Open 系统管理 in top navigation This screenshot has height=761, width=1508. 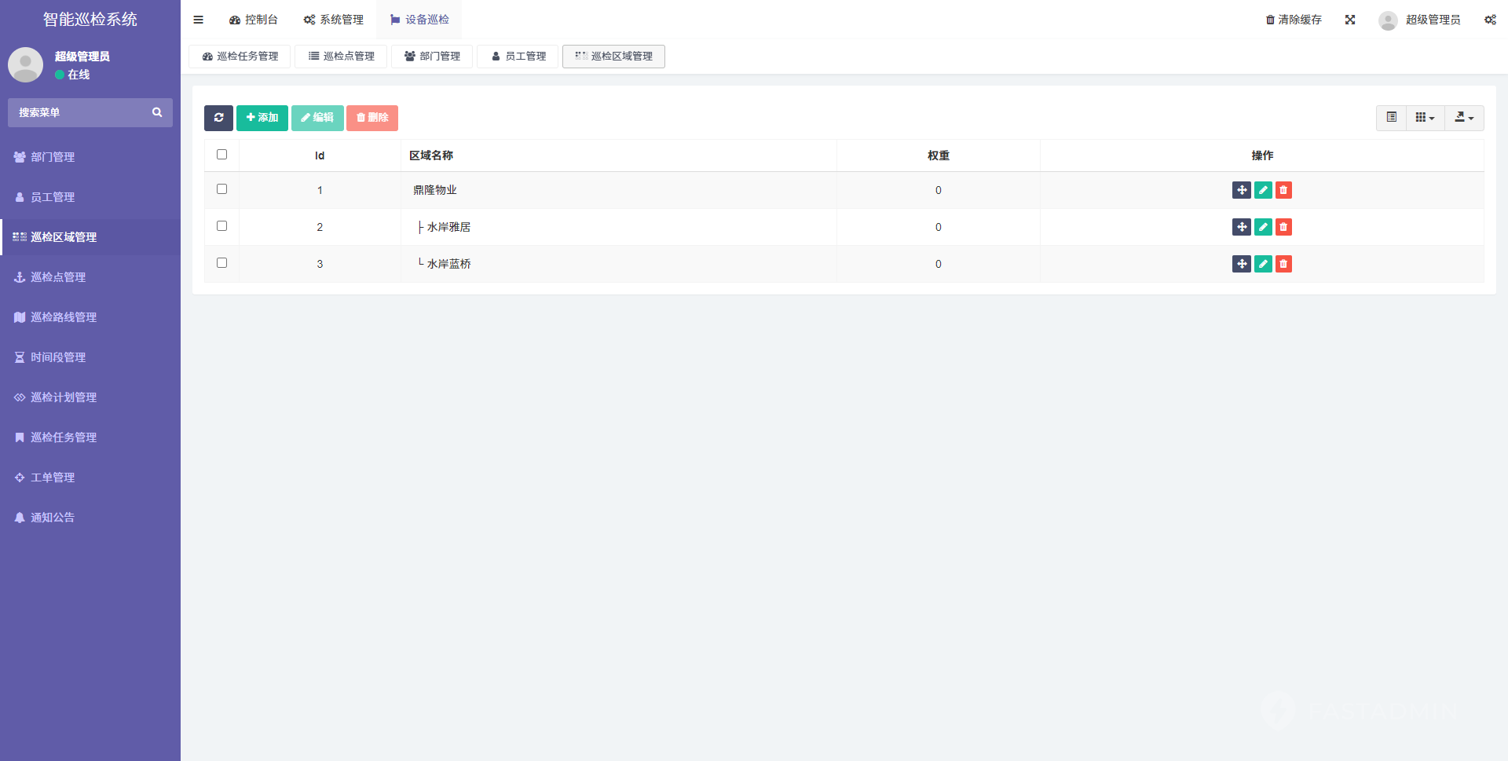pos(334,20)
